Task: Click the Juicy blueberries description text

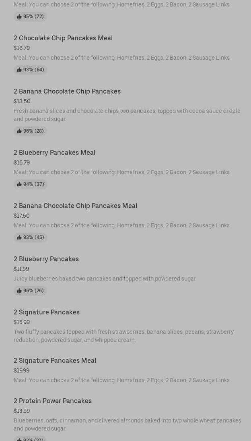Action: point(105,279)
